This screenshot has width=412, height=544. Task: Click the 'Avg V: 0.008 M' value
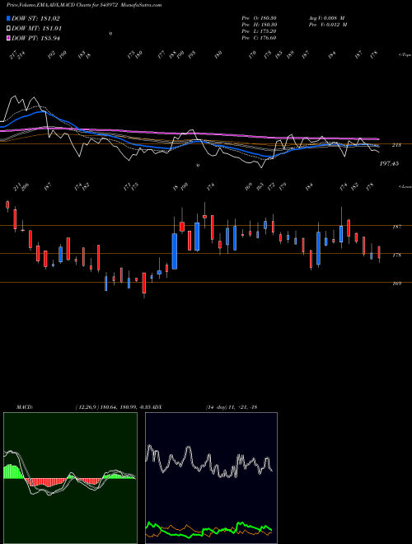328,18
